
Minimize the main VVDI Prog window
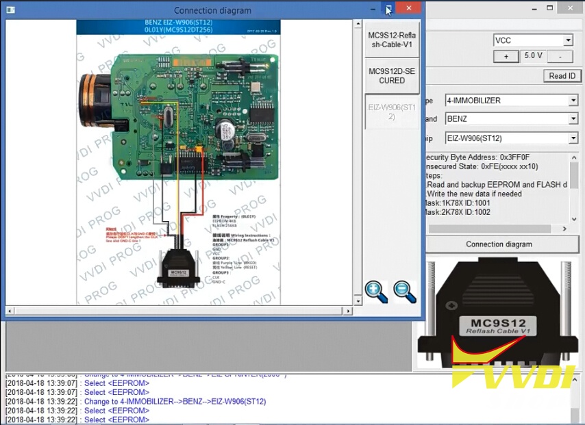click(x=534, y=8)
